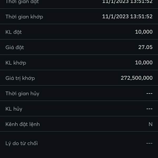Select the Lý do từ chối label
This screenshot has width=158, height=158.
22,144
